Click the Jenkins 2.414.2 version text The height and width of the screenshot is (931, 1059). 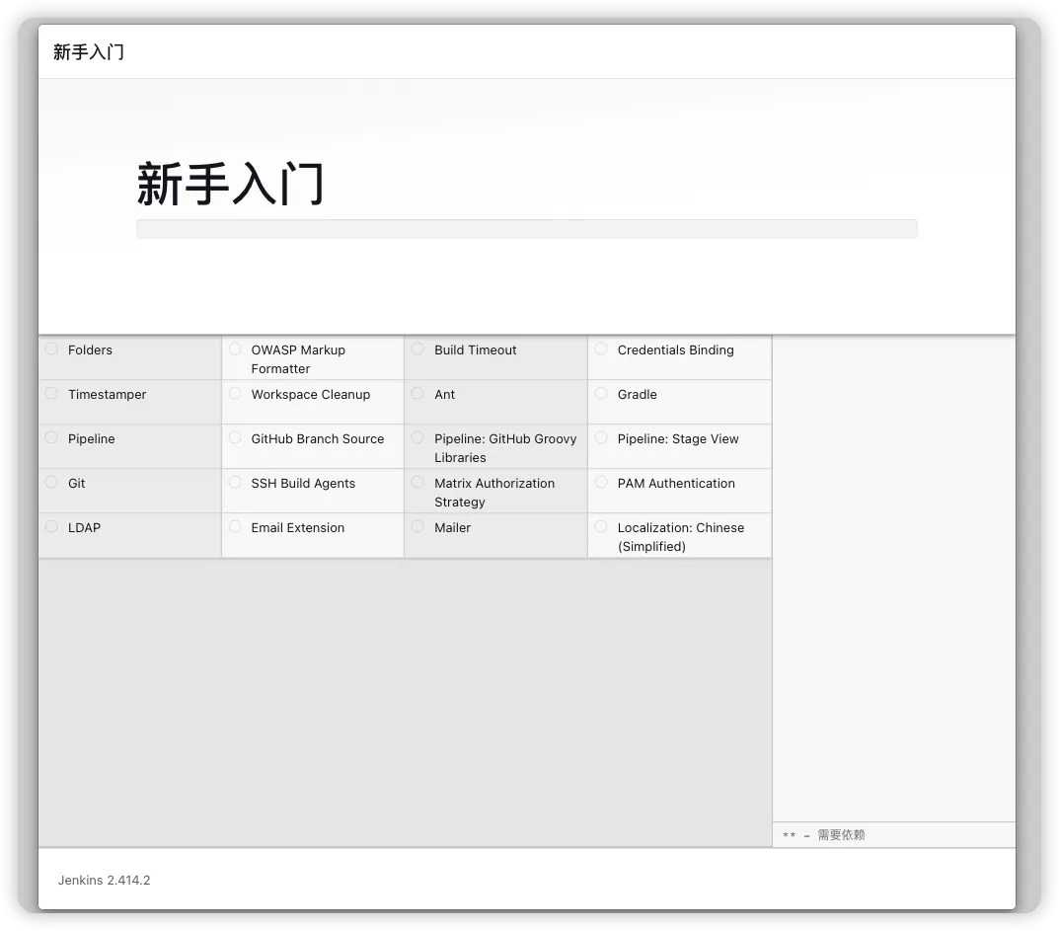(x=104, y=881)
